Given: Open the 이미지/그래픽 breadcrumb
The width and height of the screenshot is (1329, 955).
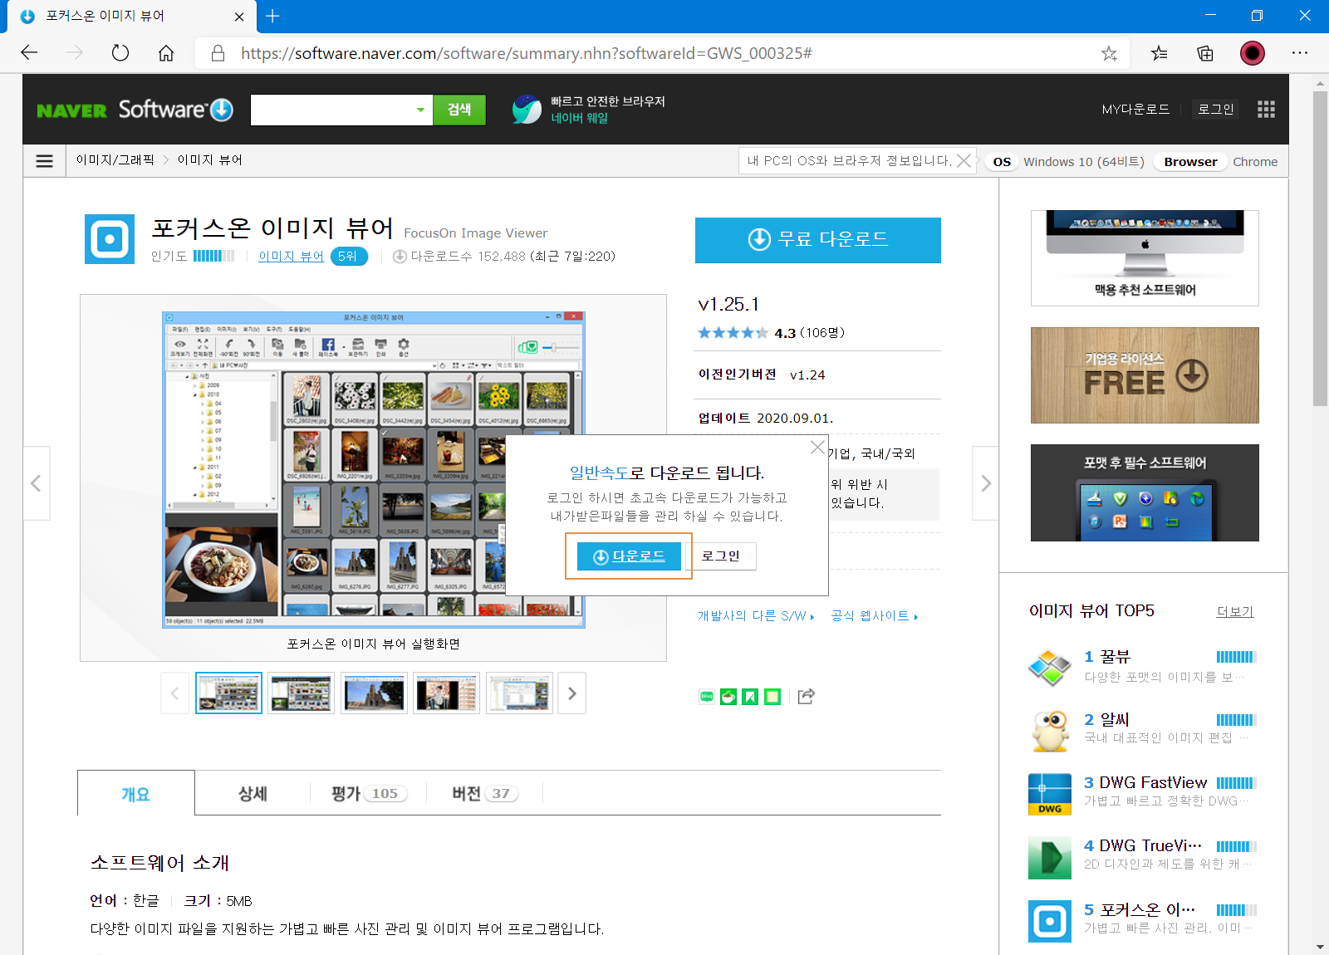Looking at the screenshot, I should tap(115, 160).
